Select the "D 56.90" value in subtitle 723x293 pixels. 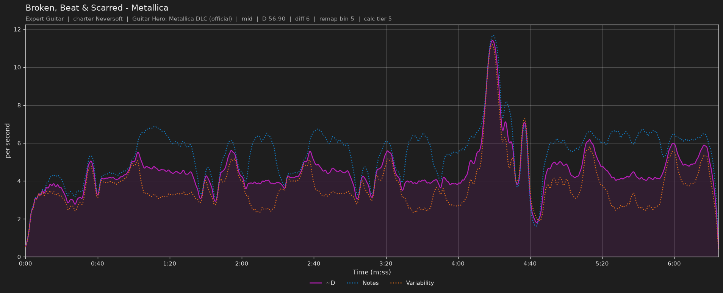tap(274, 19)
